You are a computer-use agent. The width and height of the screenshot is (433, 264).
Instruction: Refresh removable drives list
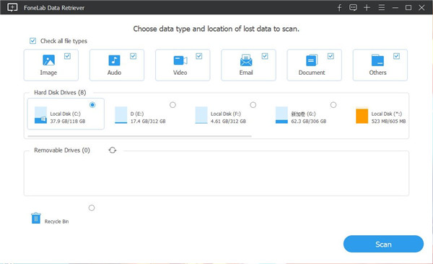point(113,150)
